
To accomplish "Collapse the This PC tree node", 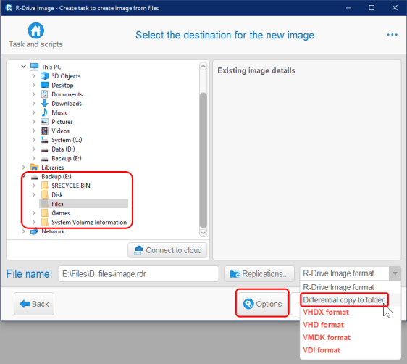I will (23, 67).
